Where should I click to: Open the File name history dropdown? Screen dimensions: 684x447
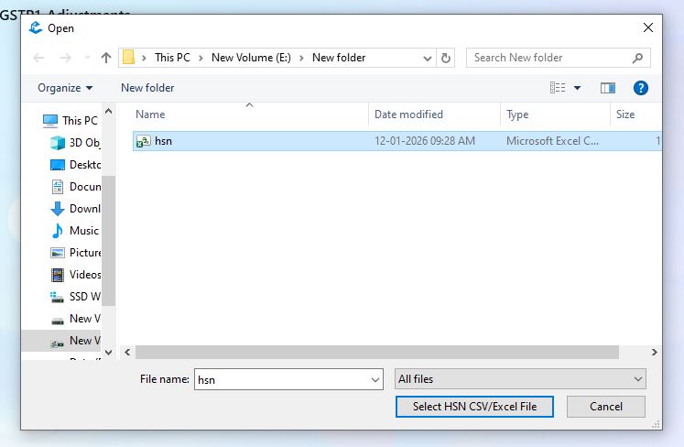[375, 379]
